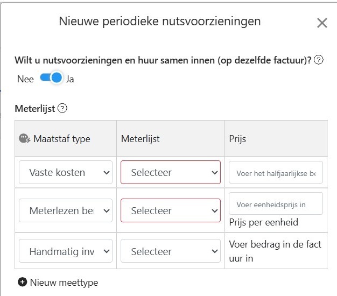The width and height of the screenshot is (337, 296).
Task: Open Selecteer dropdown in Vaste kosten row
Action: pyautogui.click(x=170, y=173)
